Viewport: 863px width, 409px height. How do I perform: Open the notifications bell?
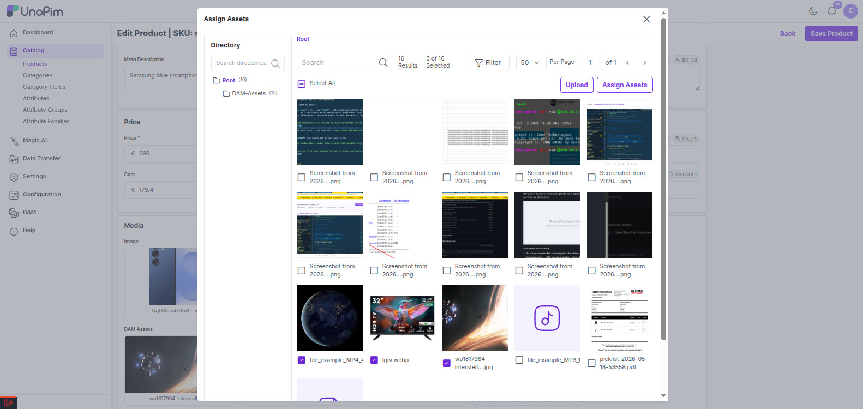832,11
